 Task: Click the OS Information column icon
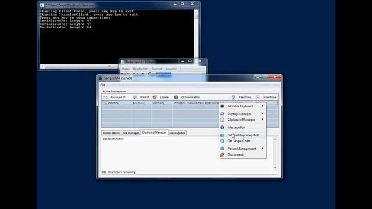(176, 97)
